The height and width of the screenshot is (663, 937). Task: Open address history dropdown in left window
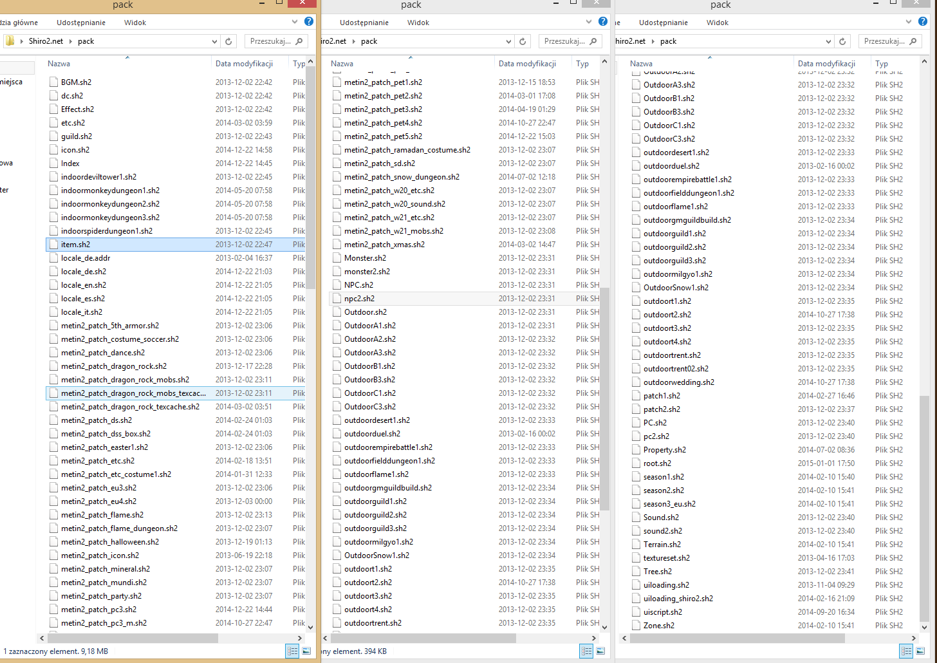point(215,41)
